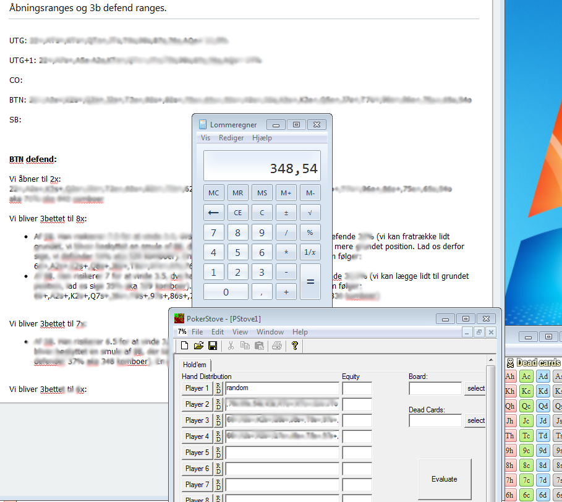Open the Vis menu in the calculator
562x502 pixels.
point(205,138)
